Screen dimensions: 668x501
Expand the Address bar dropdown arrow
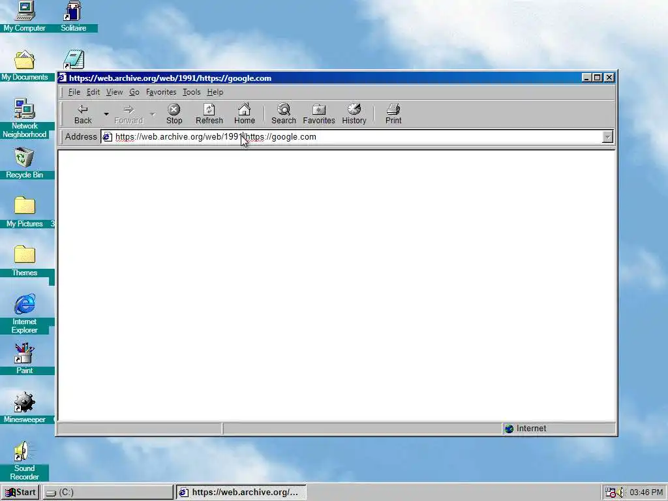click(x=607, y=137)
